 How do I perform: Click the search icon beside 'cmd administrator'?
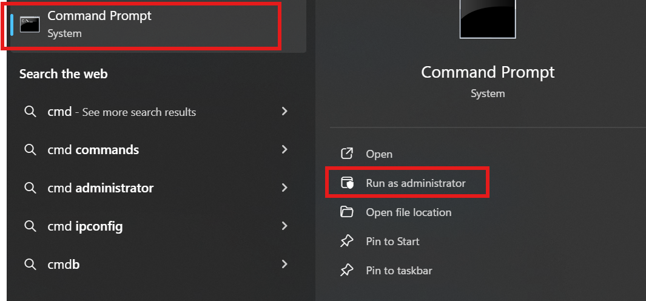(30, 188)
